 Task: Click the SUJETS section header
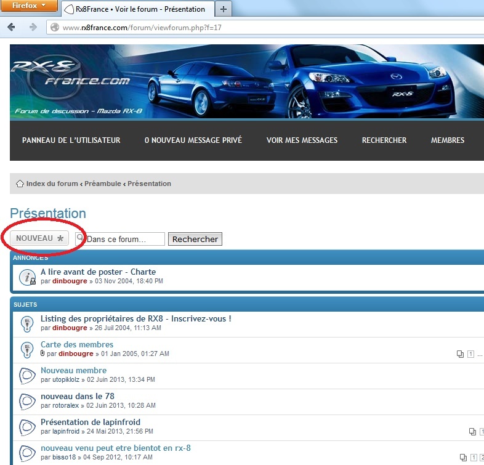tap(25, 305)
